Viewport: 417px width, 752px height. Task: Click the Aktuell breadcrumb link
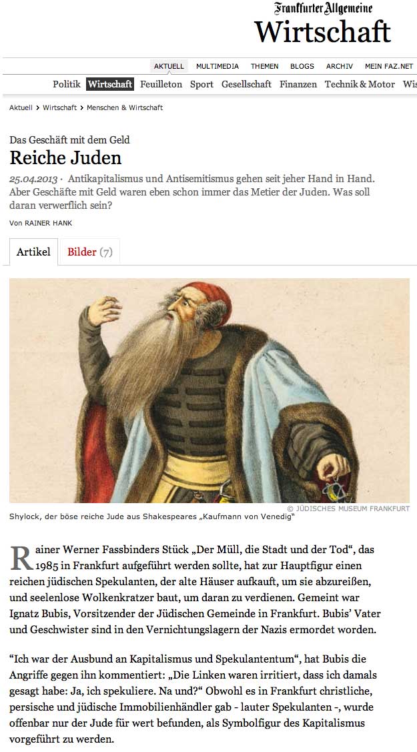(21, 107)
